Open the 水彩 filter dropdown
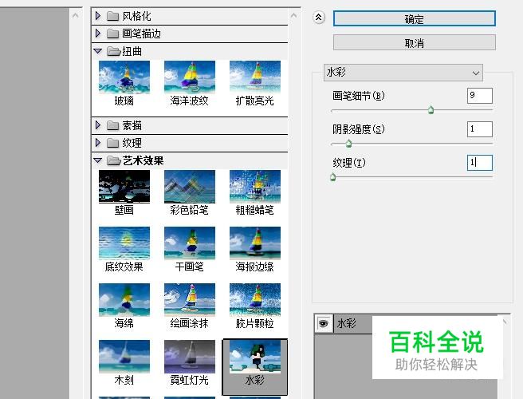The width and height of the screenshot is (523, 399). click(403, 73)
